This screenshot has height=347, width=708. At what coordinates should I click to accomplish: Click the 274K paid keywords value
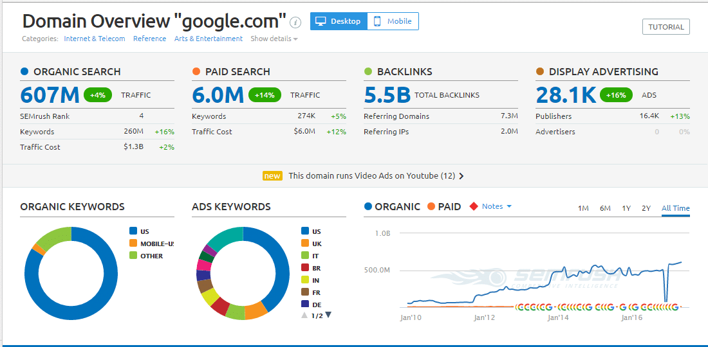pos(306,116)
